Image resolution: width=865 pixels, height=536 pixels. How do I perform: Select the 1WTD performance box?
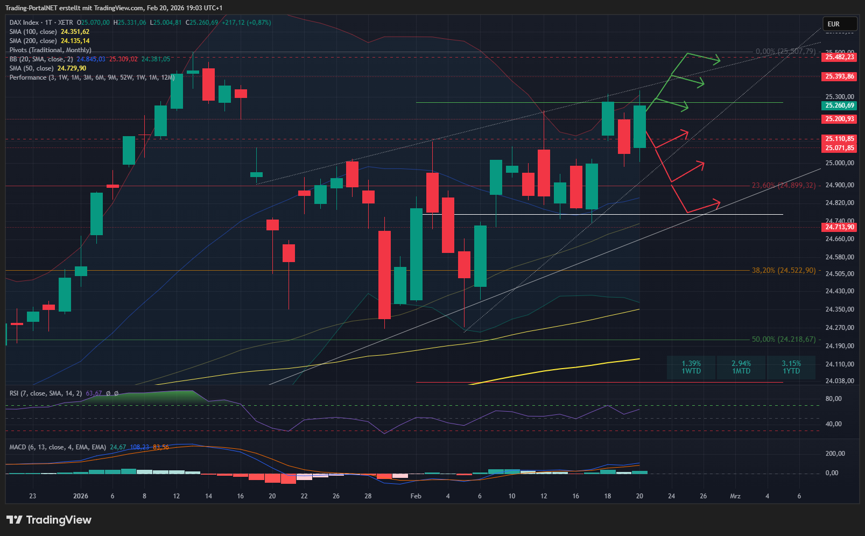click(x=691, y=367)
